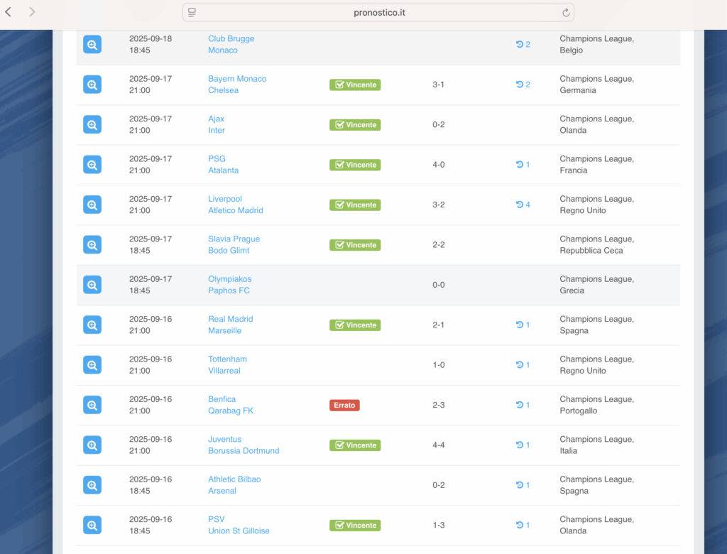The height and width of the screenshot is (554, 727).
Task: Open magnifier details for PSG vs Atalanta
Action: point(92,165)
